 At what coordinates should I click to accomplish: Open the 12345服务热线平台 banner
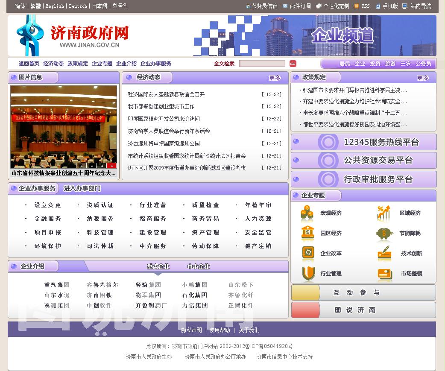(x=363, y=142)
